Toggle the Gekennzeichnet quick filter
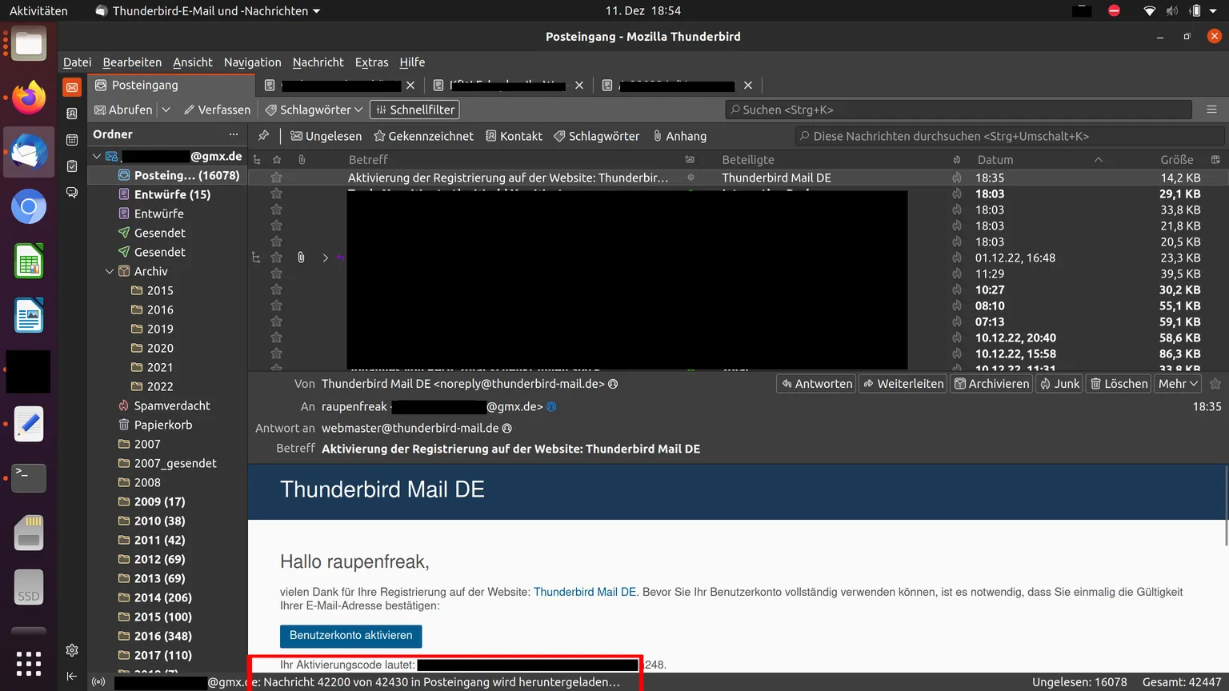 [424, 136]
